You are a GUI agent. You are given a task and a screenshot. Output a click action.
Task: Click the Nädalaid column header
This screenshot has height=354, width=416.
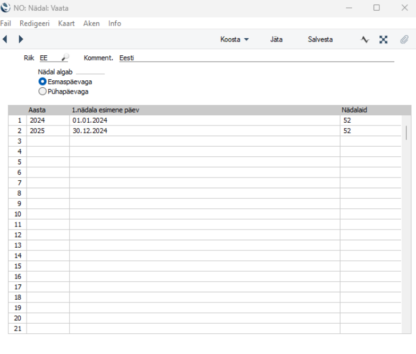click(x=354, y=110)
